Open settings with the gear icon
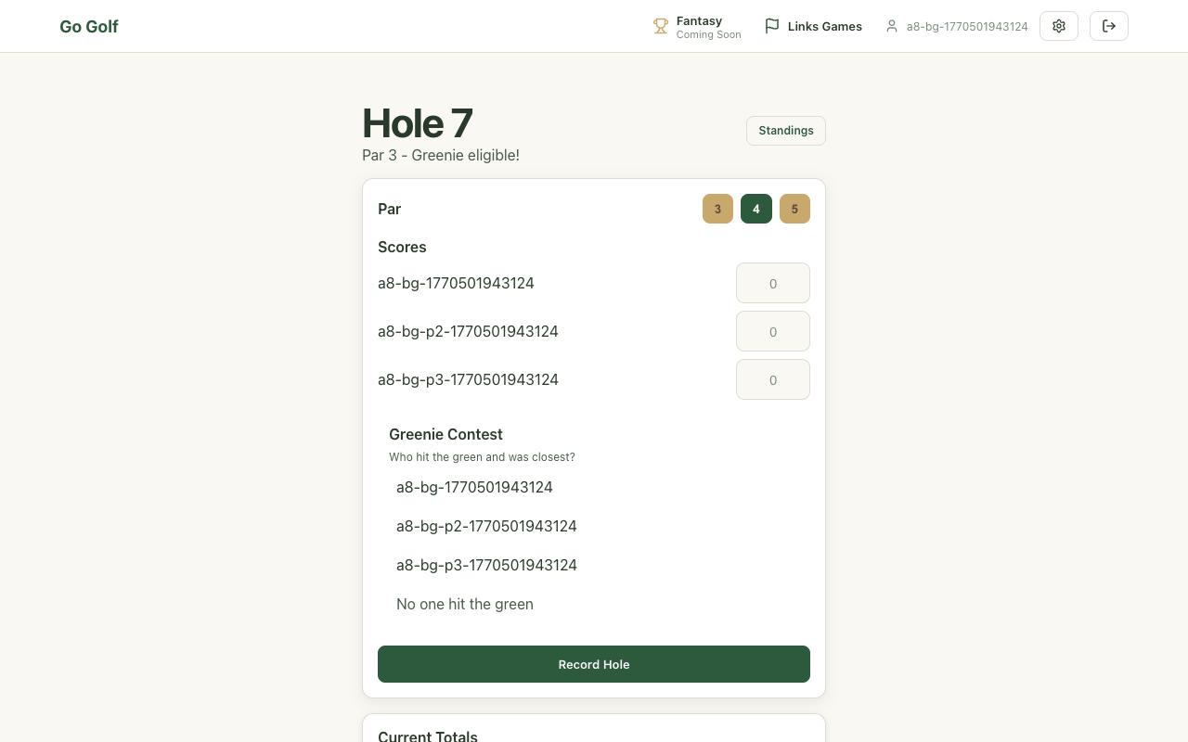The image size is (1188, 742). [x=1058, y=26]
